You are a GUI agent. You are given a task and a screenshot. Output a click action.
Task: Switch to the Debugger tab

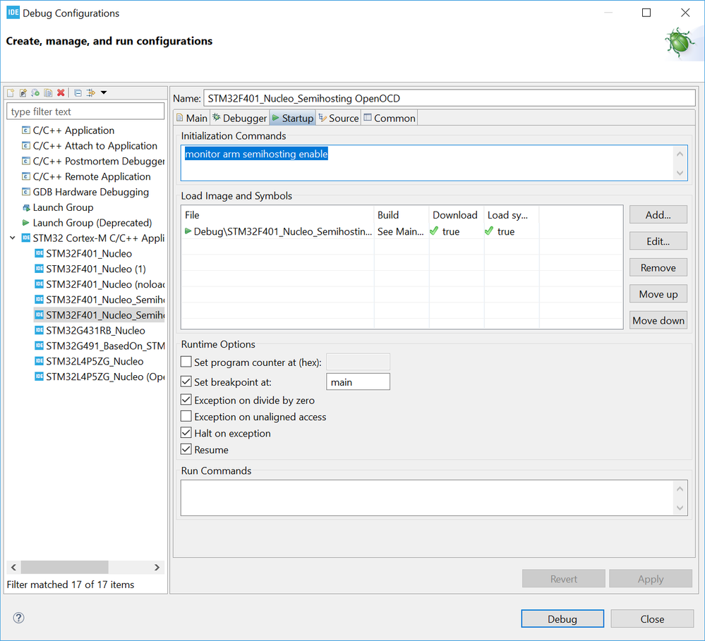pos(239,118)
